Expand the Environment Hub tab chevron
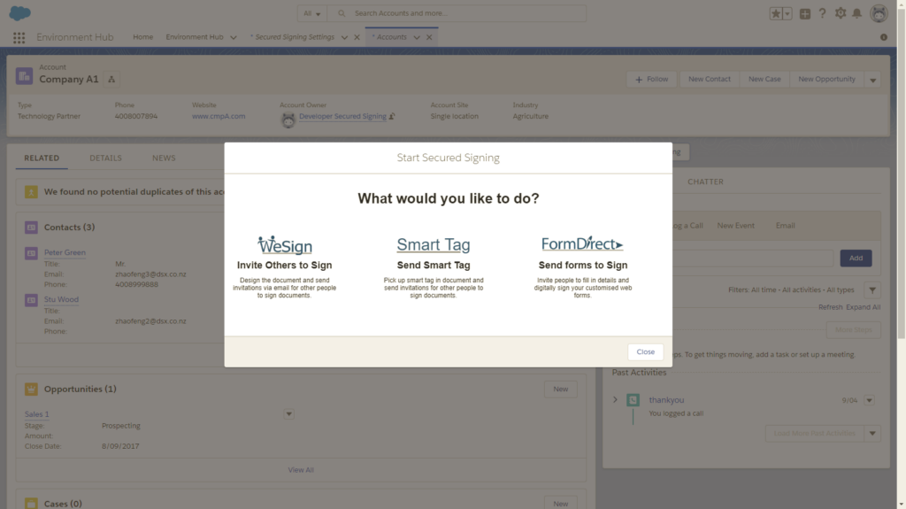This screenshot has width=906, height=509. click(234, 37)
